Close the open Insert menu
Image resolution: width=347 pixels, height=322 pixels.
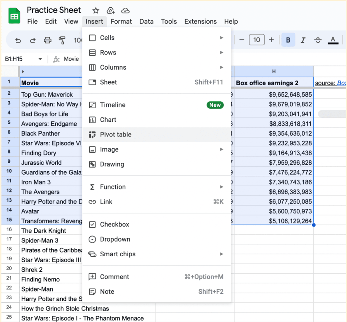point(94,21)
